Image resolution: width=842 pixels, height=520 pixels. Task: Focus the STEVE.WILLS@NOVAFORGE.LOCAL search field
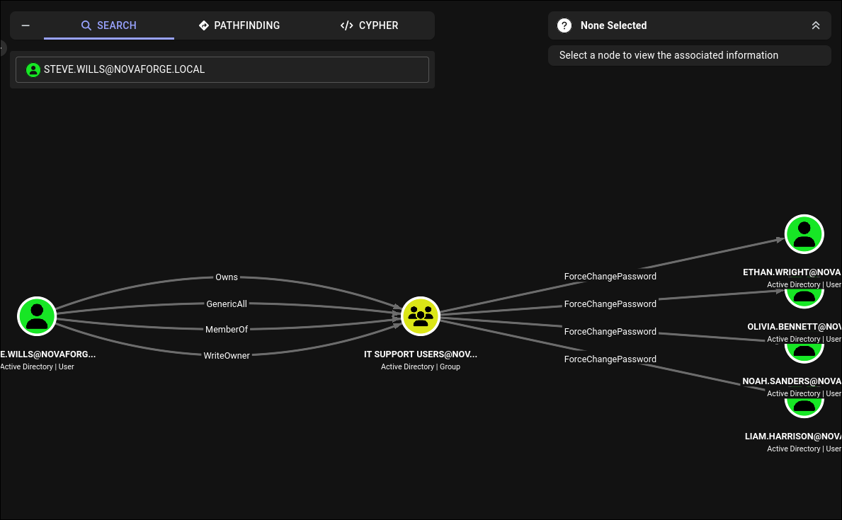[x=222, y=70]
